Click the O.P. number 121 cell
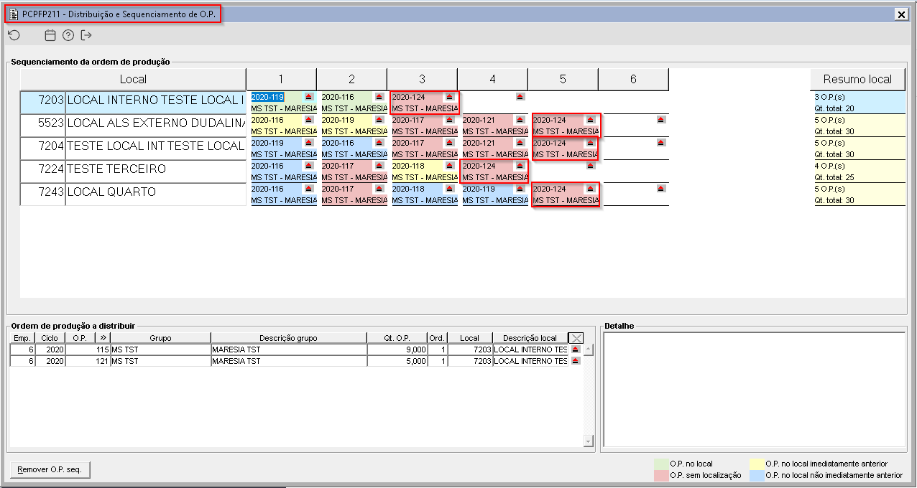 [x=87, y=361]
